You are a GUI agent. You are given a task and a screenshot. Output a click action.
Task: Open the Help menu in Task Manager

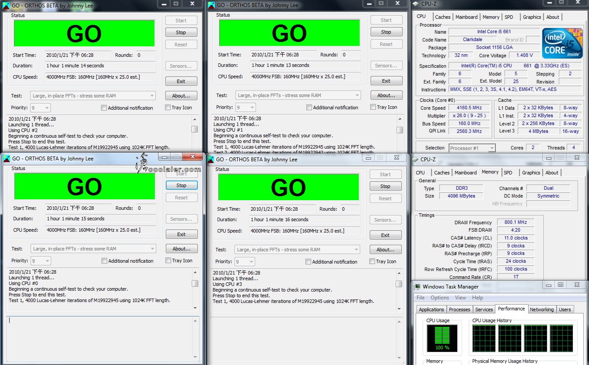click(477, 298)
